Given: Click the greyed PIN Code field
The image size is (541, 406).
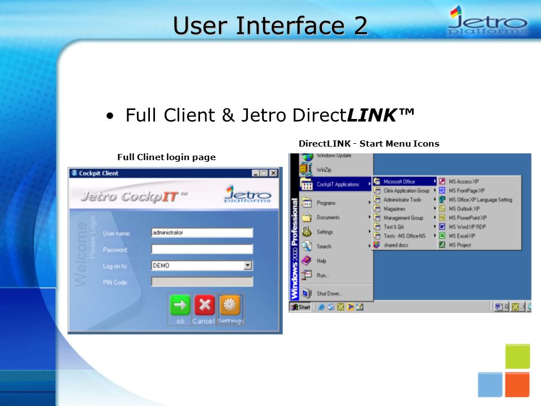Looking at the screenshot, I should [x=202, y=282].
